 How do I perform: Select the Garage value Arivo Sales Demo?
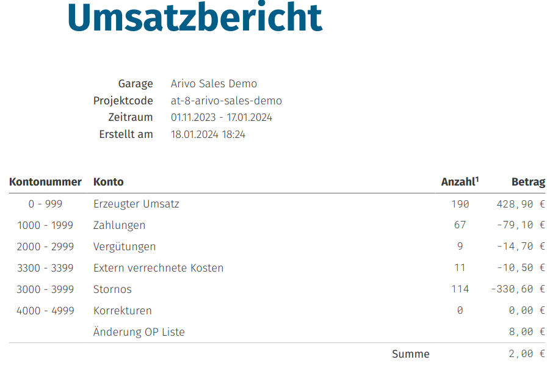214,84
